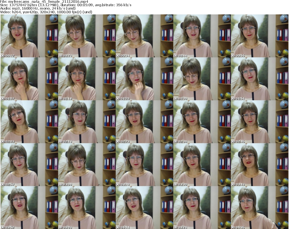Pick the frame marked 00:02:46
289x229 pixels.
pyautogui.click(x=260, y=122)
